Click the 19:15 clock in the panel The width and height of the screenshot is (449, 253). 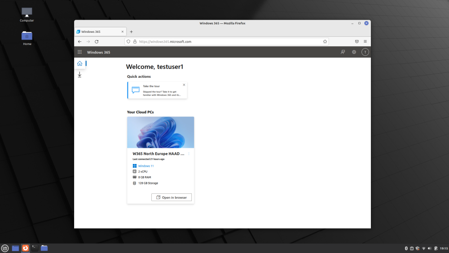coord(444,249)
